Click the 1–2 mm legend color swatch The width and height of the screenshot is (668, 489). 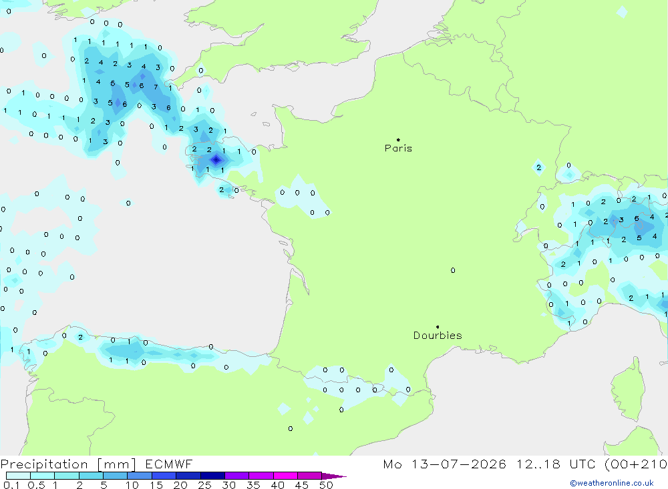(66, 476)
